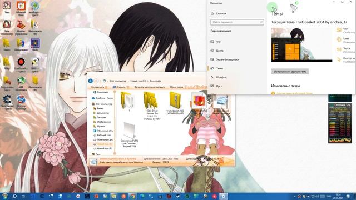The image size is (356, 200).
Task: Open Упорядочить dropdown in Explorer toolbar
Action: pyautogui.click(x=99, y=87)
